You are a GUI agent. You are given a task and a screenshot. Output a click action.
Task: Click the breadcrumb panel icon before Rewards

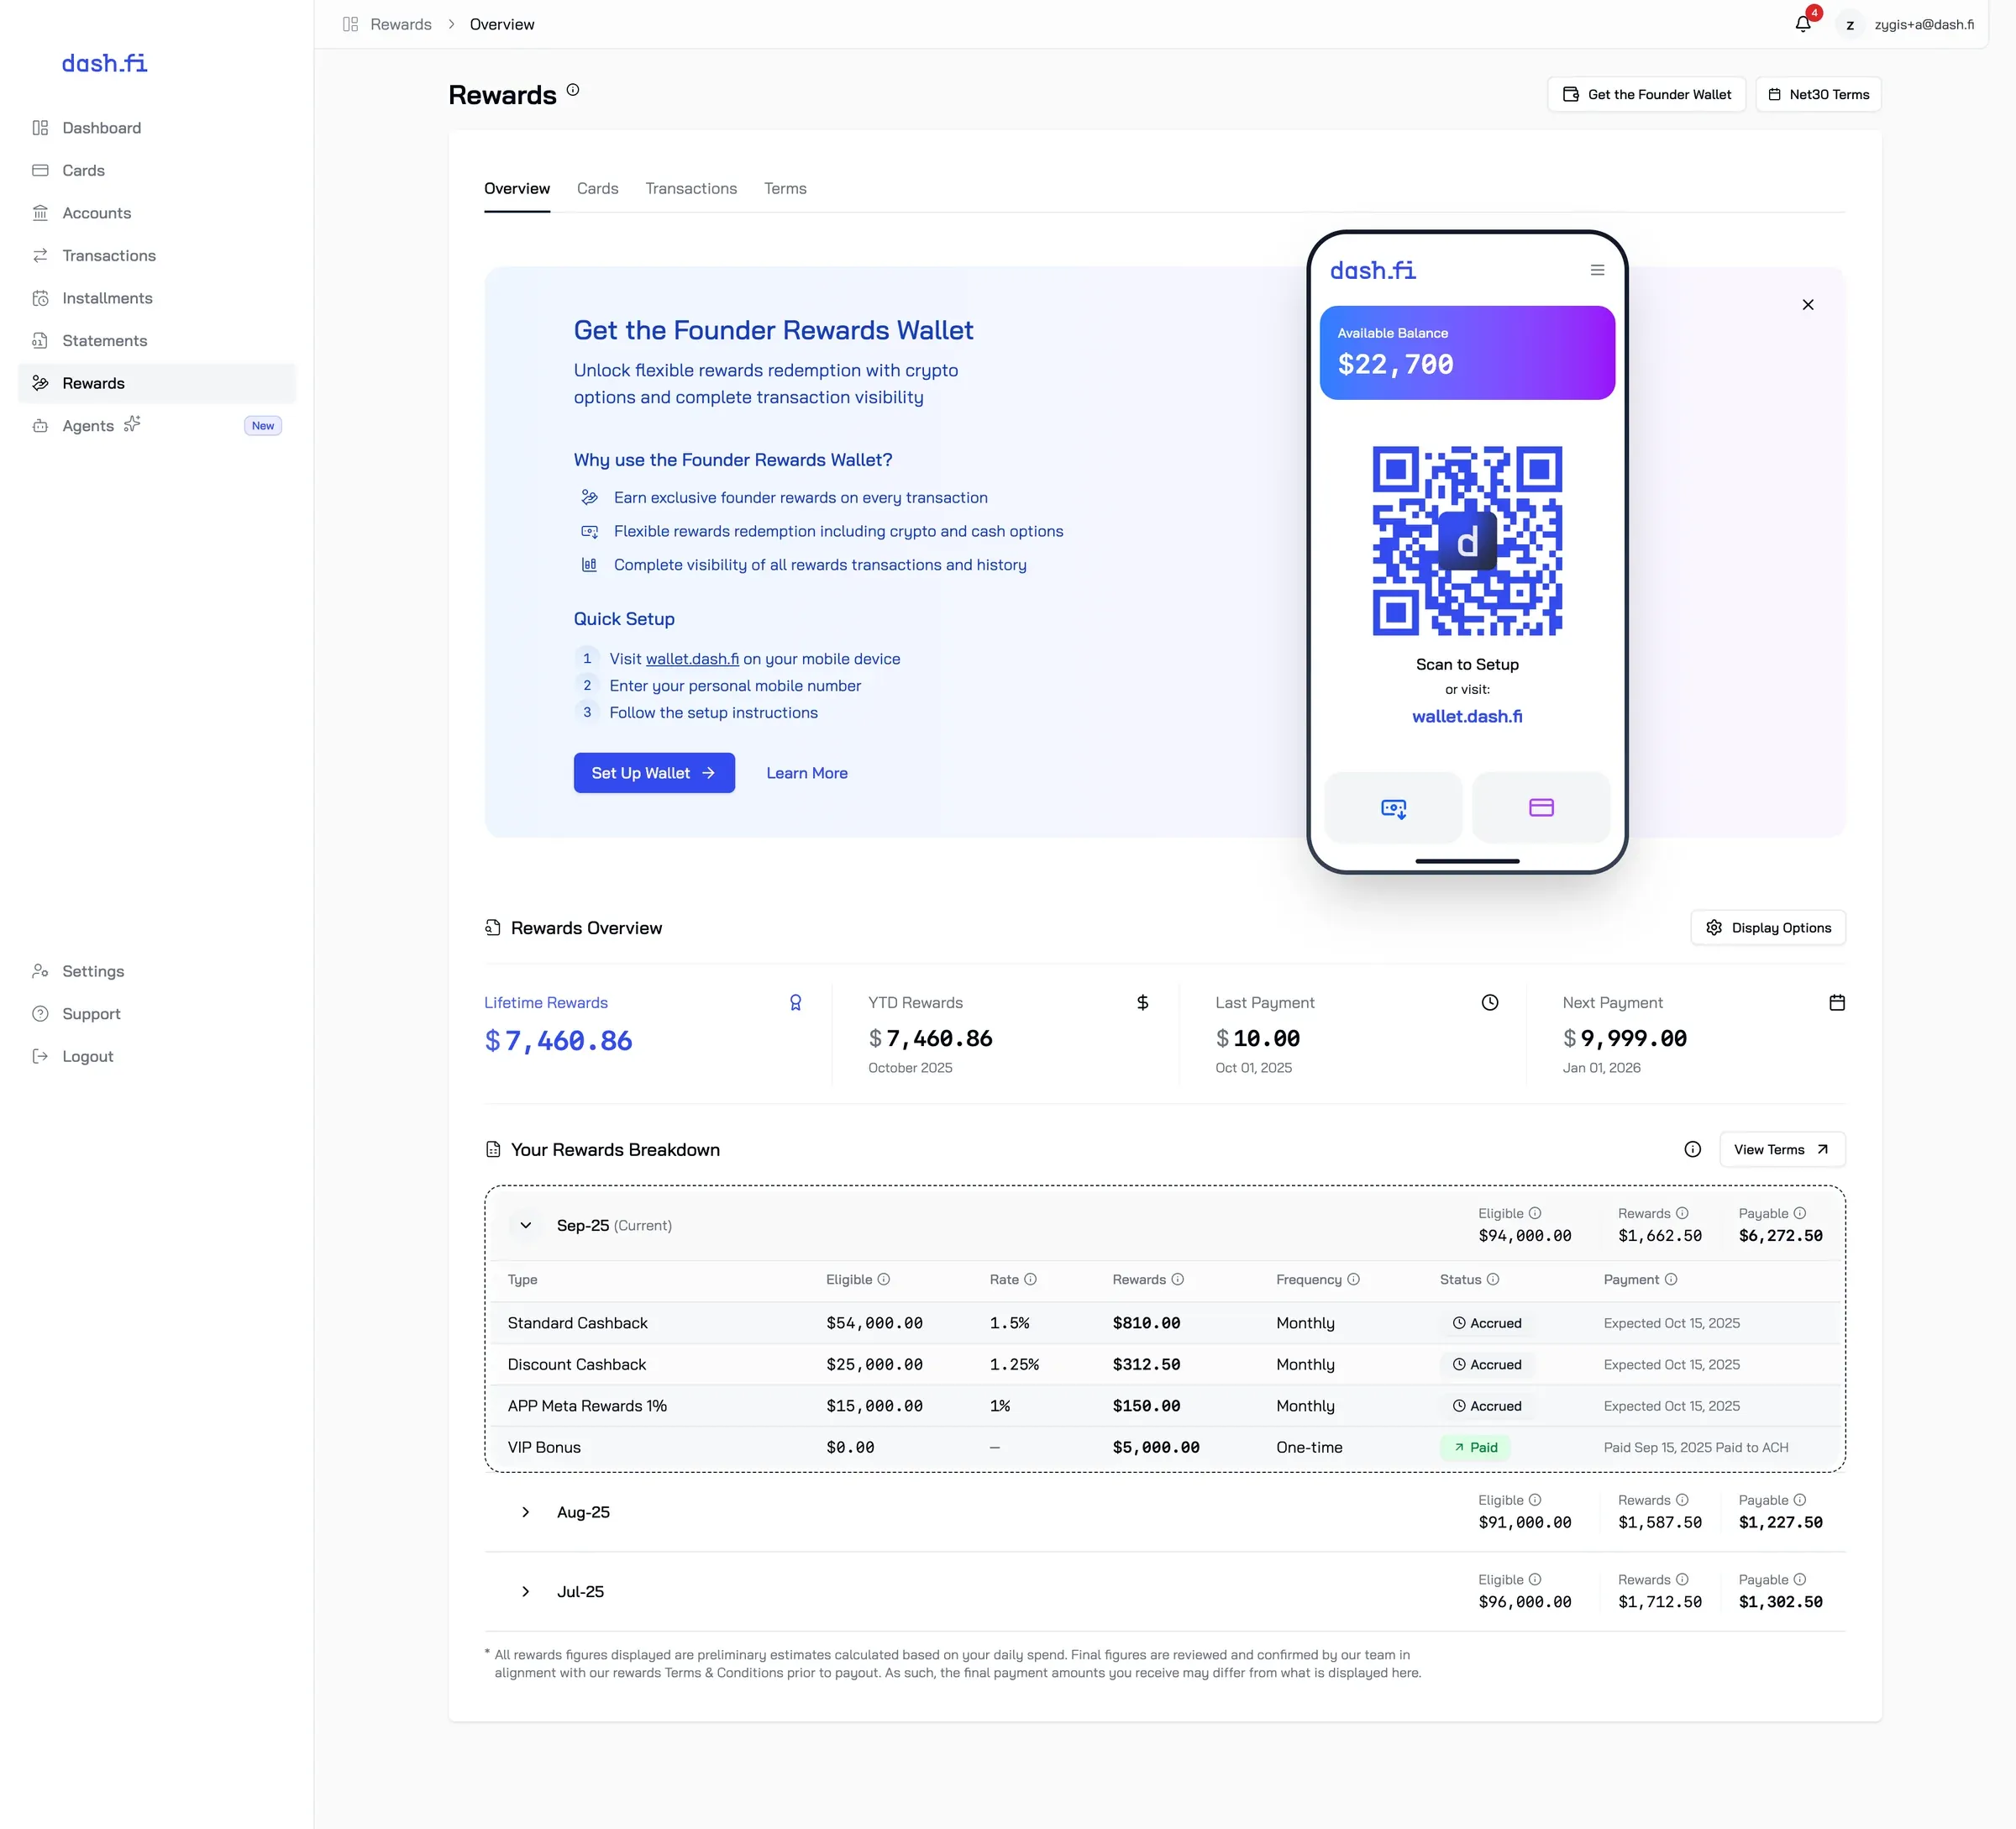tap(350, 24)
